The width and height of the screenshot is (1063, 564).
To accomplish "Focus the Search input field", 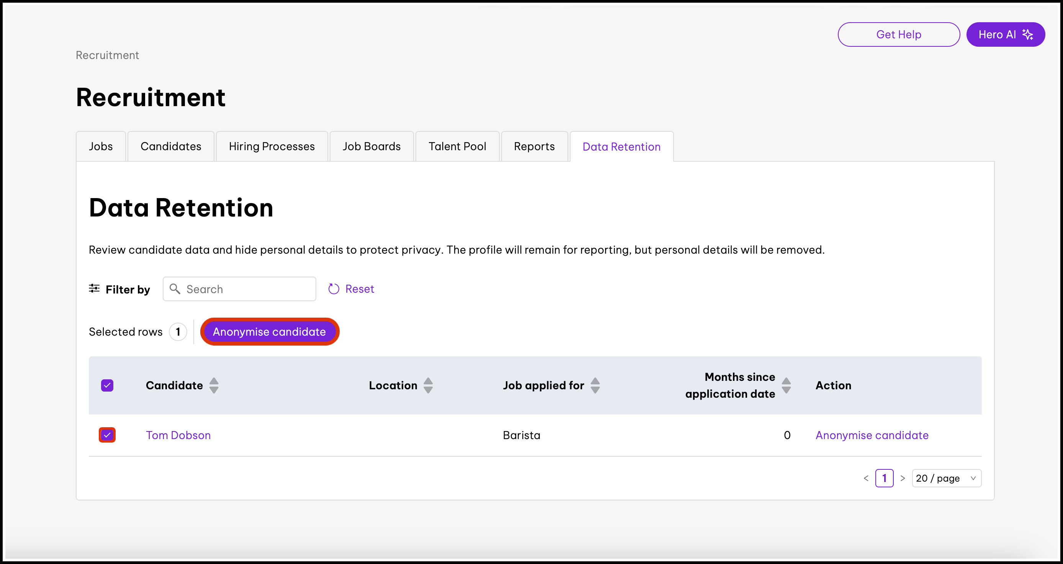I will 248,289.
